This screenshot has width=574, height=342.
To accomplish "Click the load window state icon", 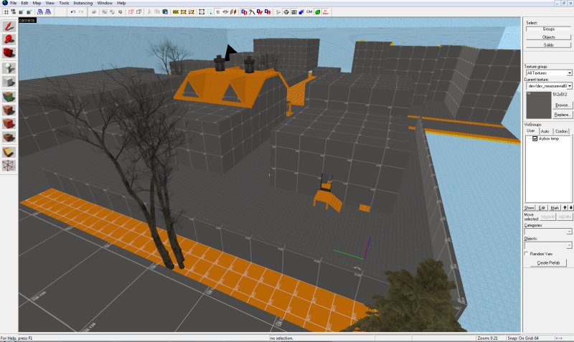I will pos(40,11).
